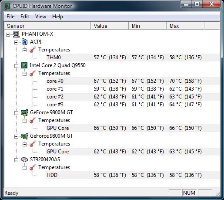Click the thermometer icon under ACPI

click(x=33, y=50)
